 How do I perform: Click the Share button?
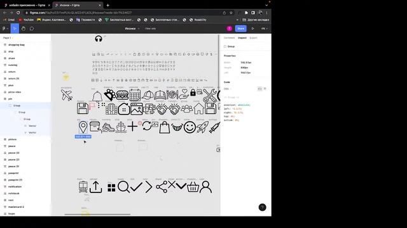coord(240,28)
